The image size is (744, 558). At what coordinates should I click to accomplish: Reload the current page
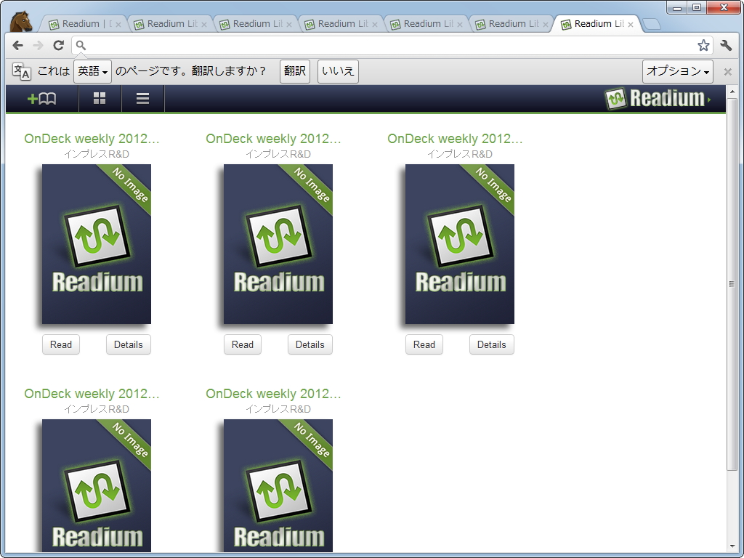[x=58, y=45]
